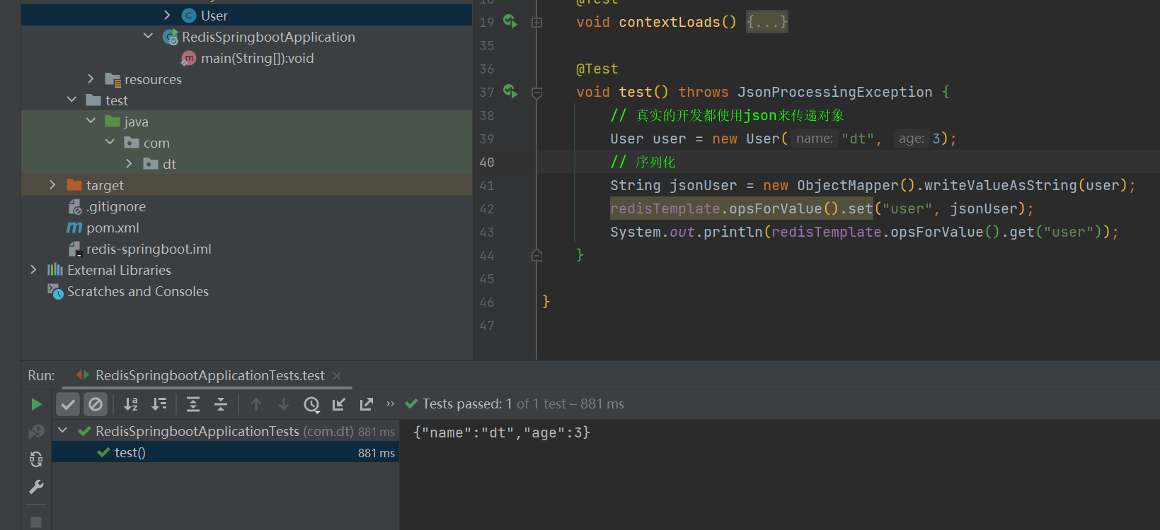Toggle Show Ignored tests button

tap(96, 404)
